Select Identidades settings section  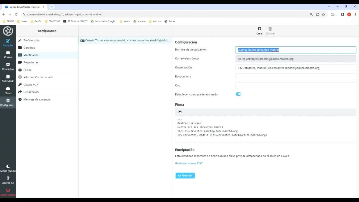click(47, 55)
